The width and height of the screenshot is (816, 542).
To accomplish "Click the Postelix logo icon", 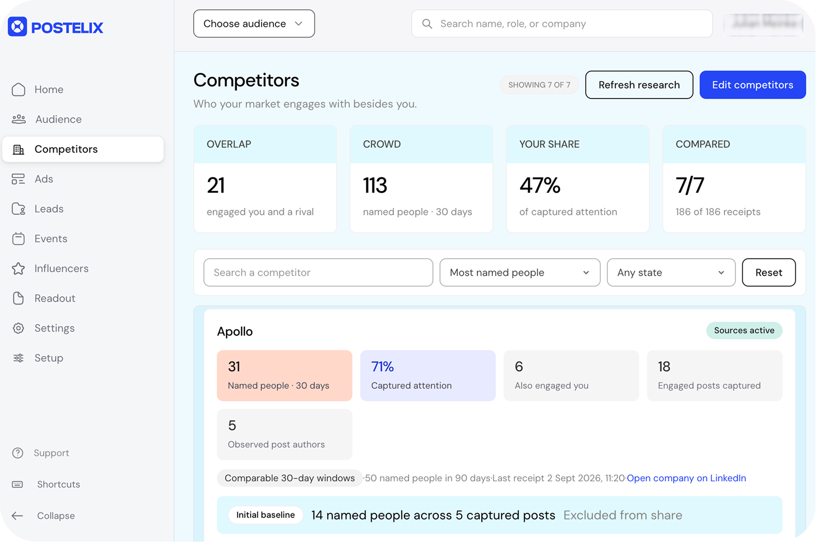I will (17, 27).
